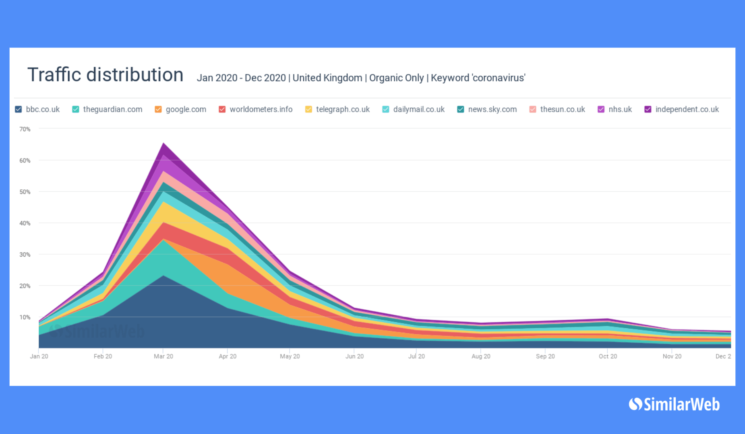The width and height of the screenshot is (745, 434).
Task: Click news.sky.com legend label
Action: coord(493,109)
